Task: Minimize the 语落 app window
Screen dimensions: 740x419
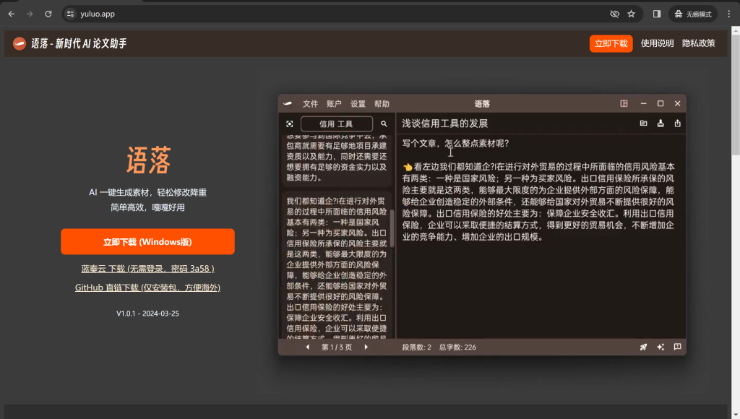Action: click(643, 103)
